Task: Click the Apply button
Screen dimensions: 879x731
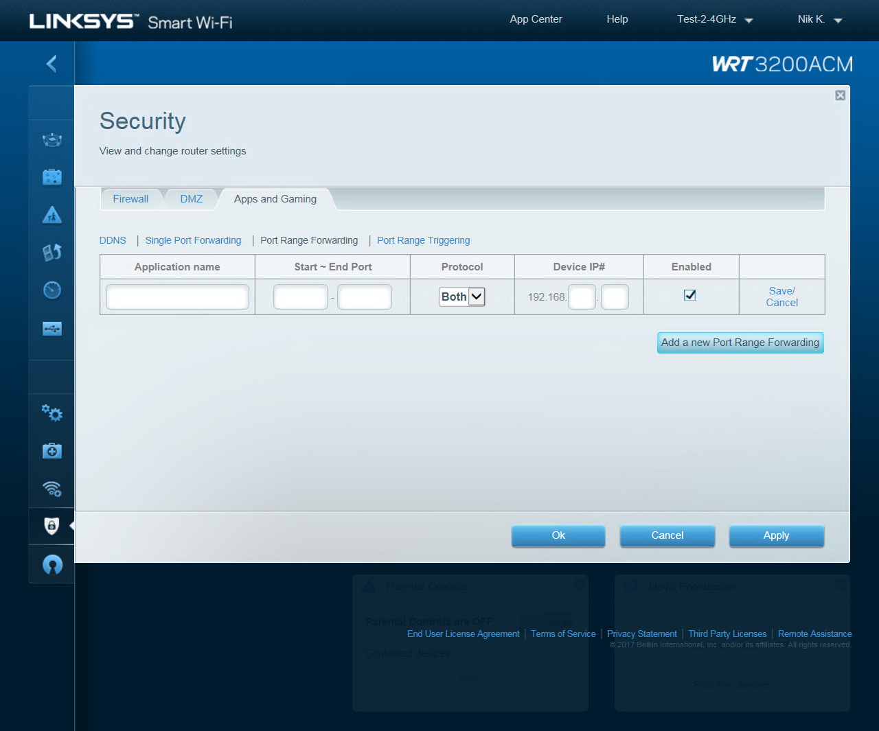Action: [777, 536]
